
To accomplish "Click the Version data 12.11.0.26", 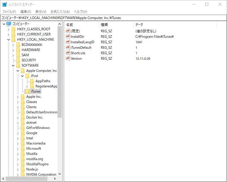I will (143, 59).
